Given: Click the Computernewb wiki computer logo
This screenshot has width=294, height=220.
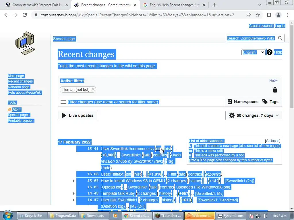Looking at the screenshot, I should (x=25, y=43).
